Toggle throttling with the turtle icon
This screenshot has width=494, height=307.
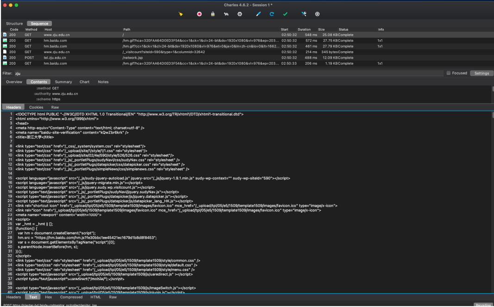[x=226, y=14]
